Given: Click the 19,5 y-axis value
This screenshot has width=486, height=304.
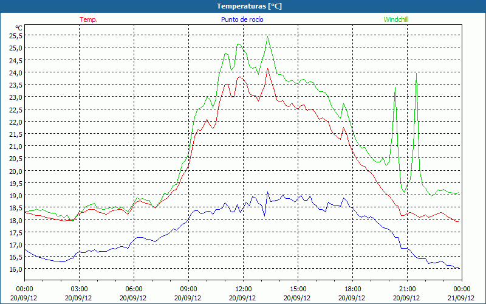Looking at the screenshot, I should [x=16, y=183].
